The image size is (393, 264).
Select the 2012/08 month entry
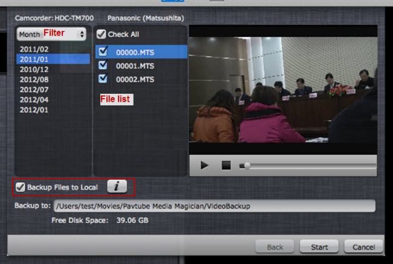pos(34,79)
